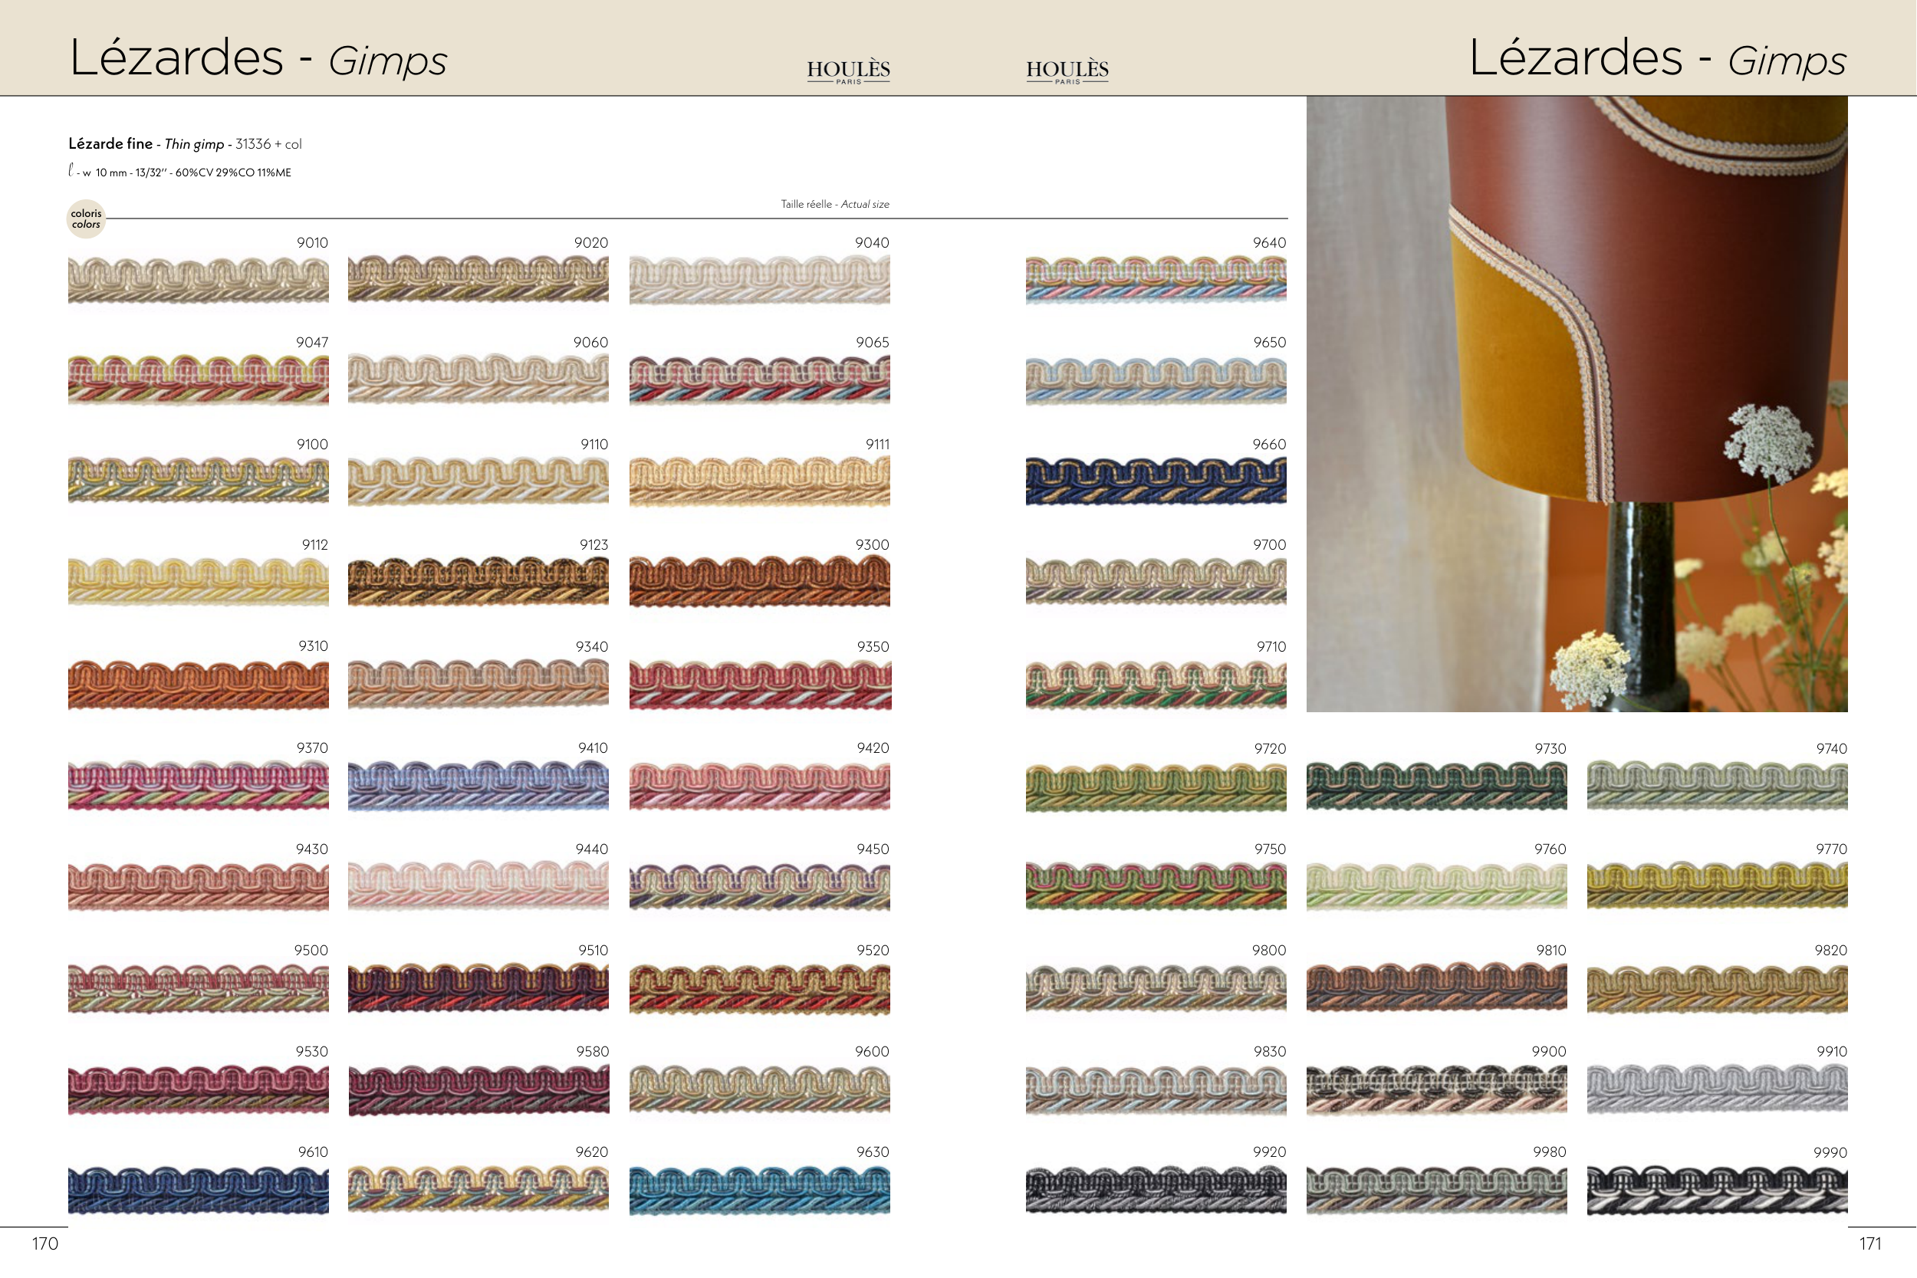Select the turquoise 9630 gimp swatch

coord(759,1190)
